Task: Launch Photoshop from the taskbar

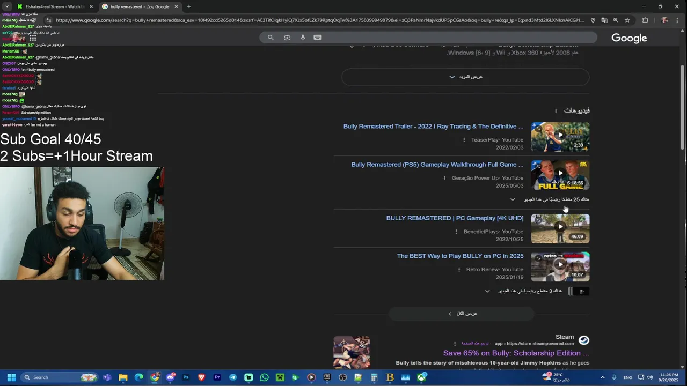Action: click(x=186, y=377)
